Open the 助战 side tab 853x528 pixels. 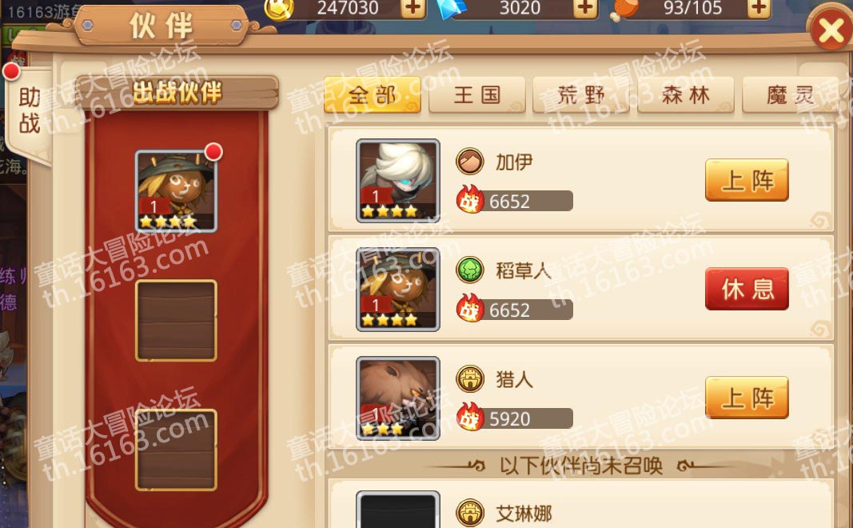pos(29,110)
